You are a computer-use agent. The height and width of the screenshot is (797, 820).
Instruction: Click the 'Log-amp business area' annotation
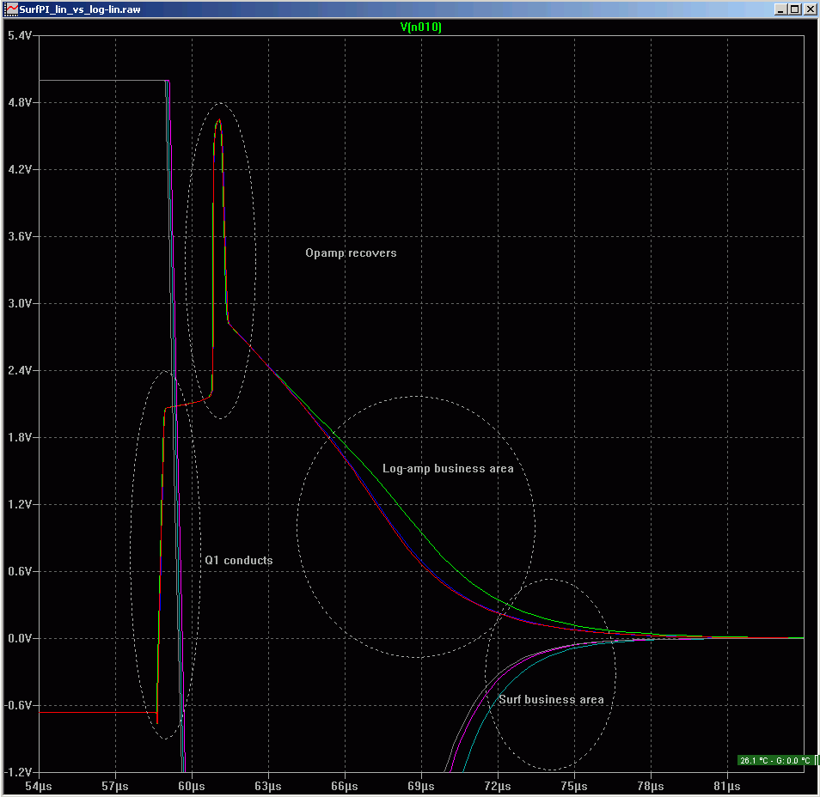[x=448, y=469]
